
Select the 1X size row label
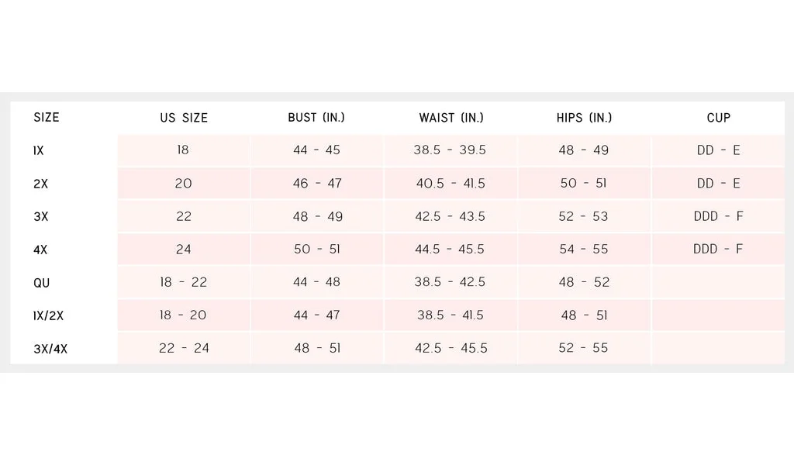tap(39, 151)
